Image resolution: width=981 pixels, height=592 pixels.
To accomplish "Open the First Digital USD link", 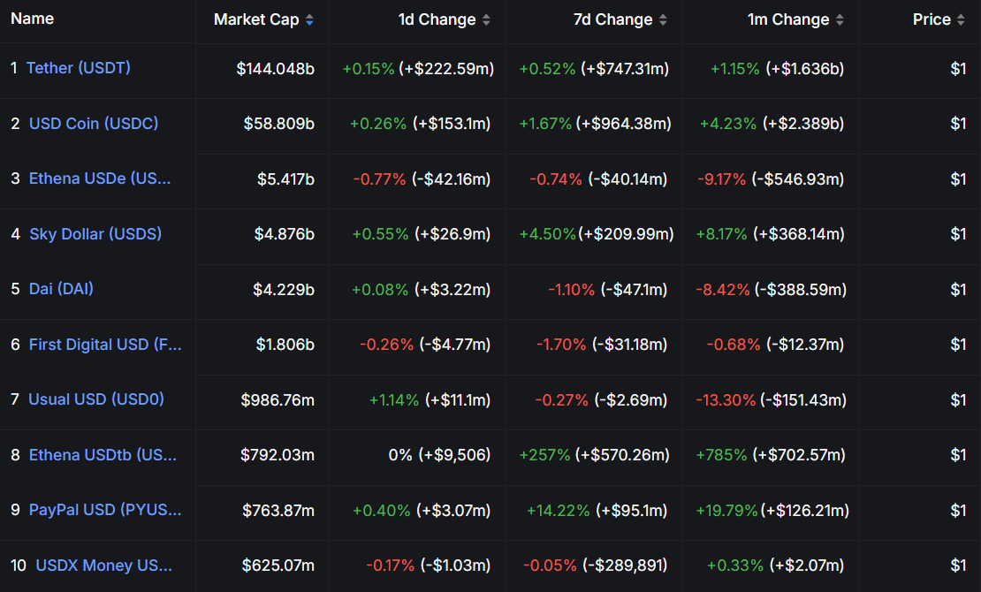I will pos(105,345).
